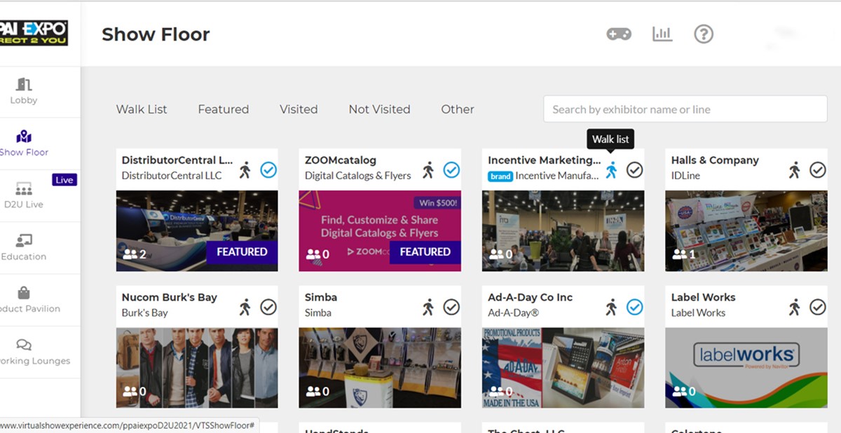This screenshot has height=433, width=841.
Task: Click walk list icon for Halls & Company
Action: click(x=795, y=170)
